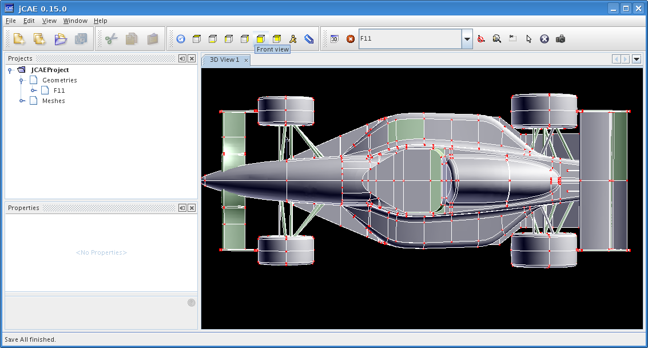The image size is (648, 348).
Task: Click scroll tabs left arrow
Action: pos(617,59)
